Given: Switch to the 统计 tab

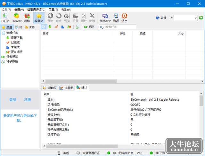Looking at the screenshot, I should [x=82, y=88].
